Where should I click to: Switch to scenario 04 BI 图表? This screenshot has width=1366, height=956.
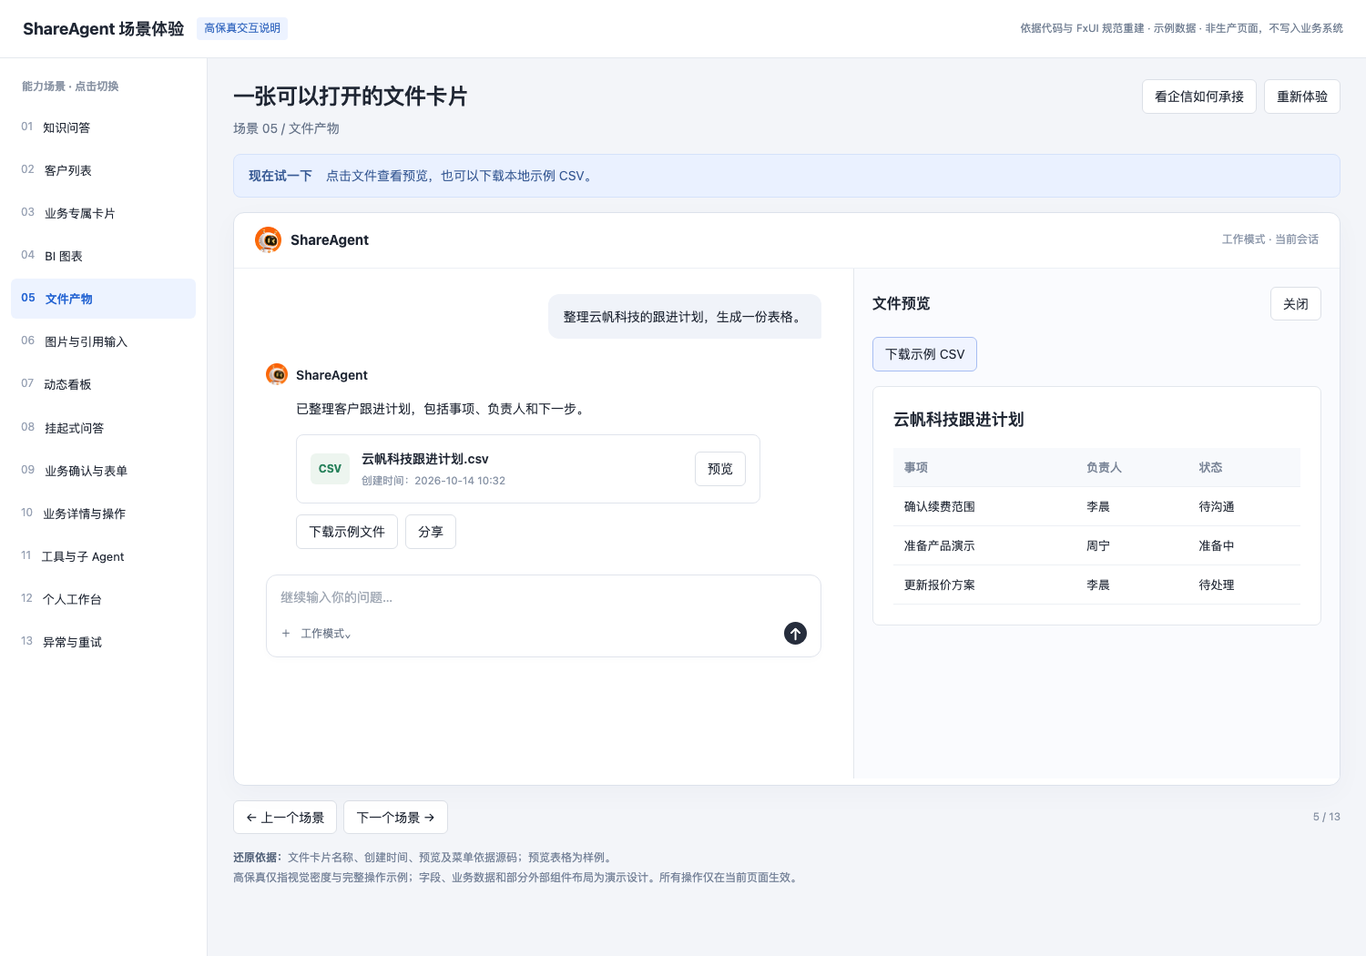pos(103,256)
